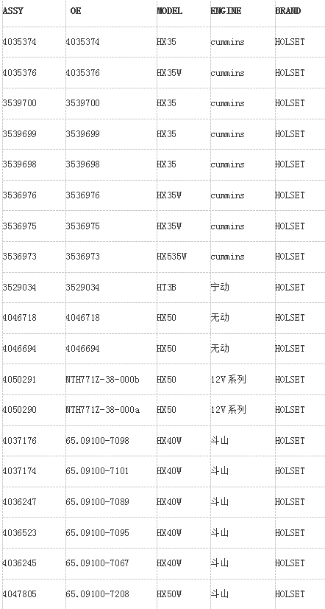Select ASSY number 3529034

19,288
